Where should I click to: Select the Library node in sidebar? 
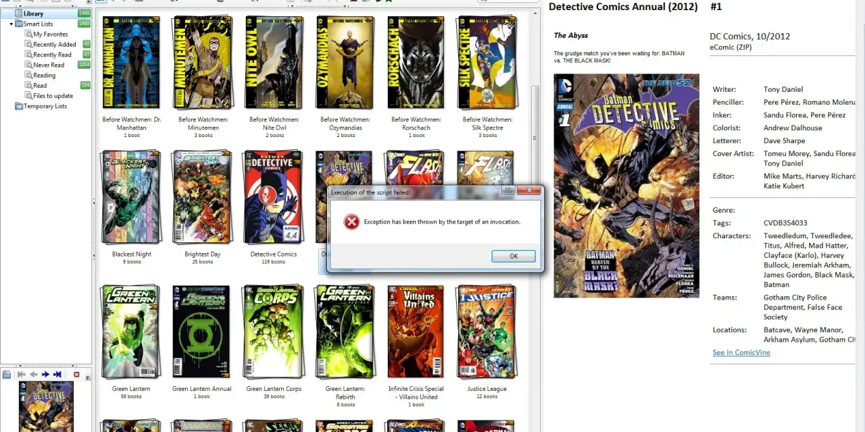33,13
